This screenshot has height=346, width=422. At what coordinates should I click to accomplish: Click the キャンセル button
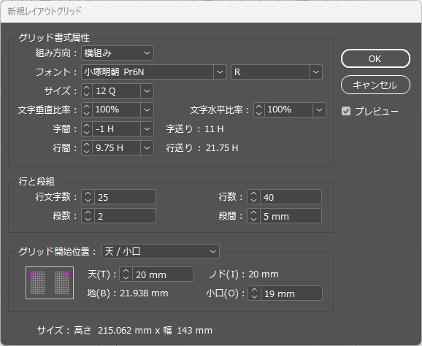375,85
